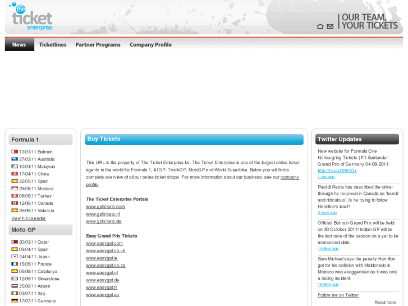Click the flag beside 22/05/11 Spain
This screenshot has width=408, height=306.
point(15,181)
